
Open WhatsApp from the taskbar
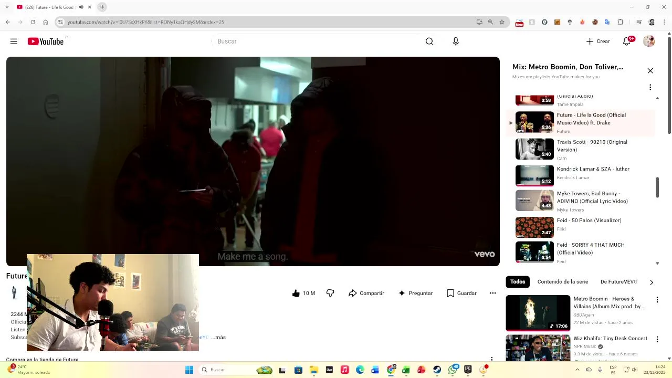click(x=453, y=370)
